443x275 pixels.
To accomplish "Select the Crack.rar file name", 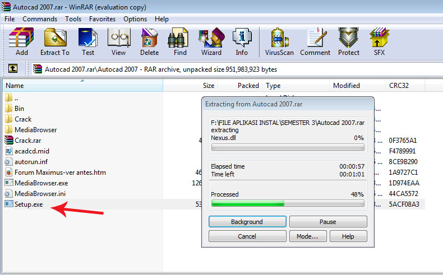I will [27, 141].
